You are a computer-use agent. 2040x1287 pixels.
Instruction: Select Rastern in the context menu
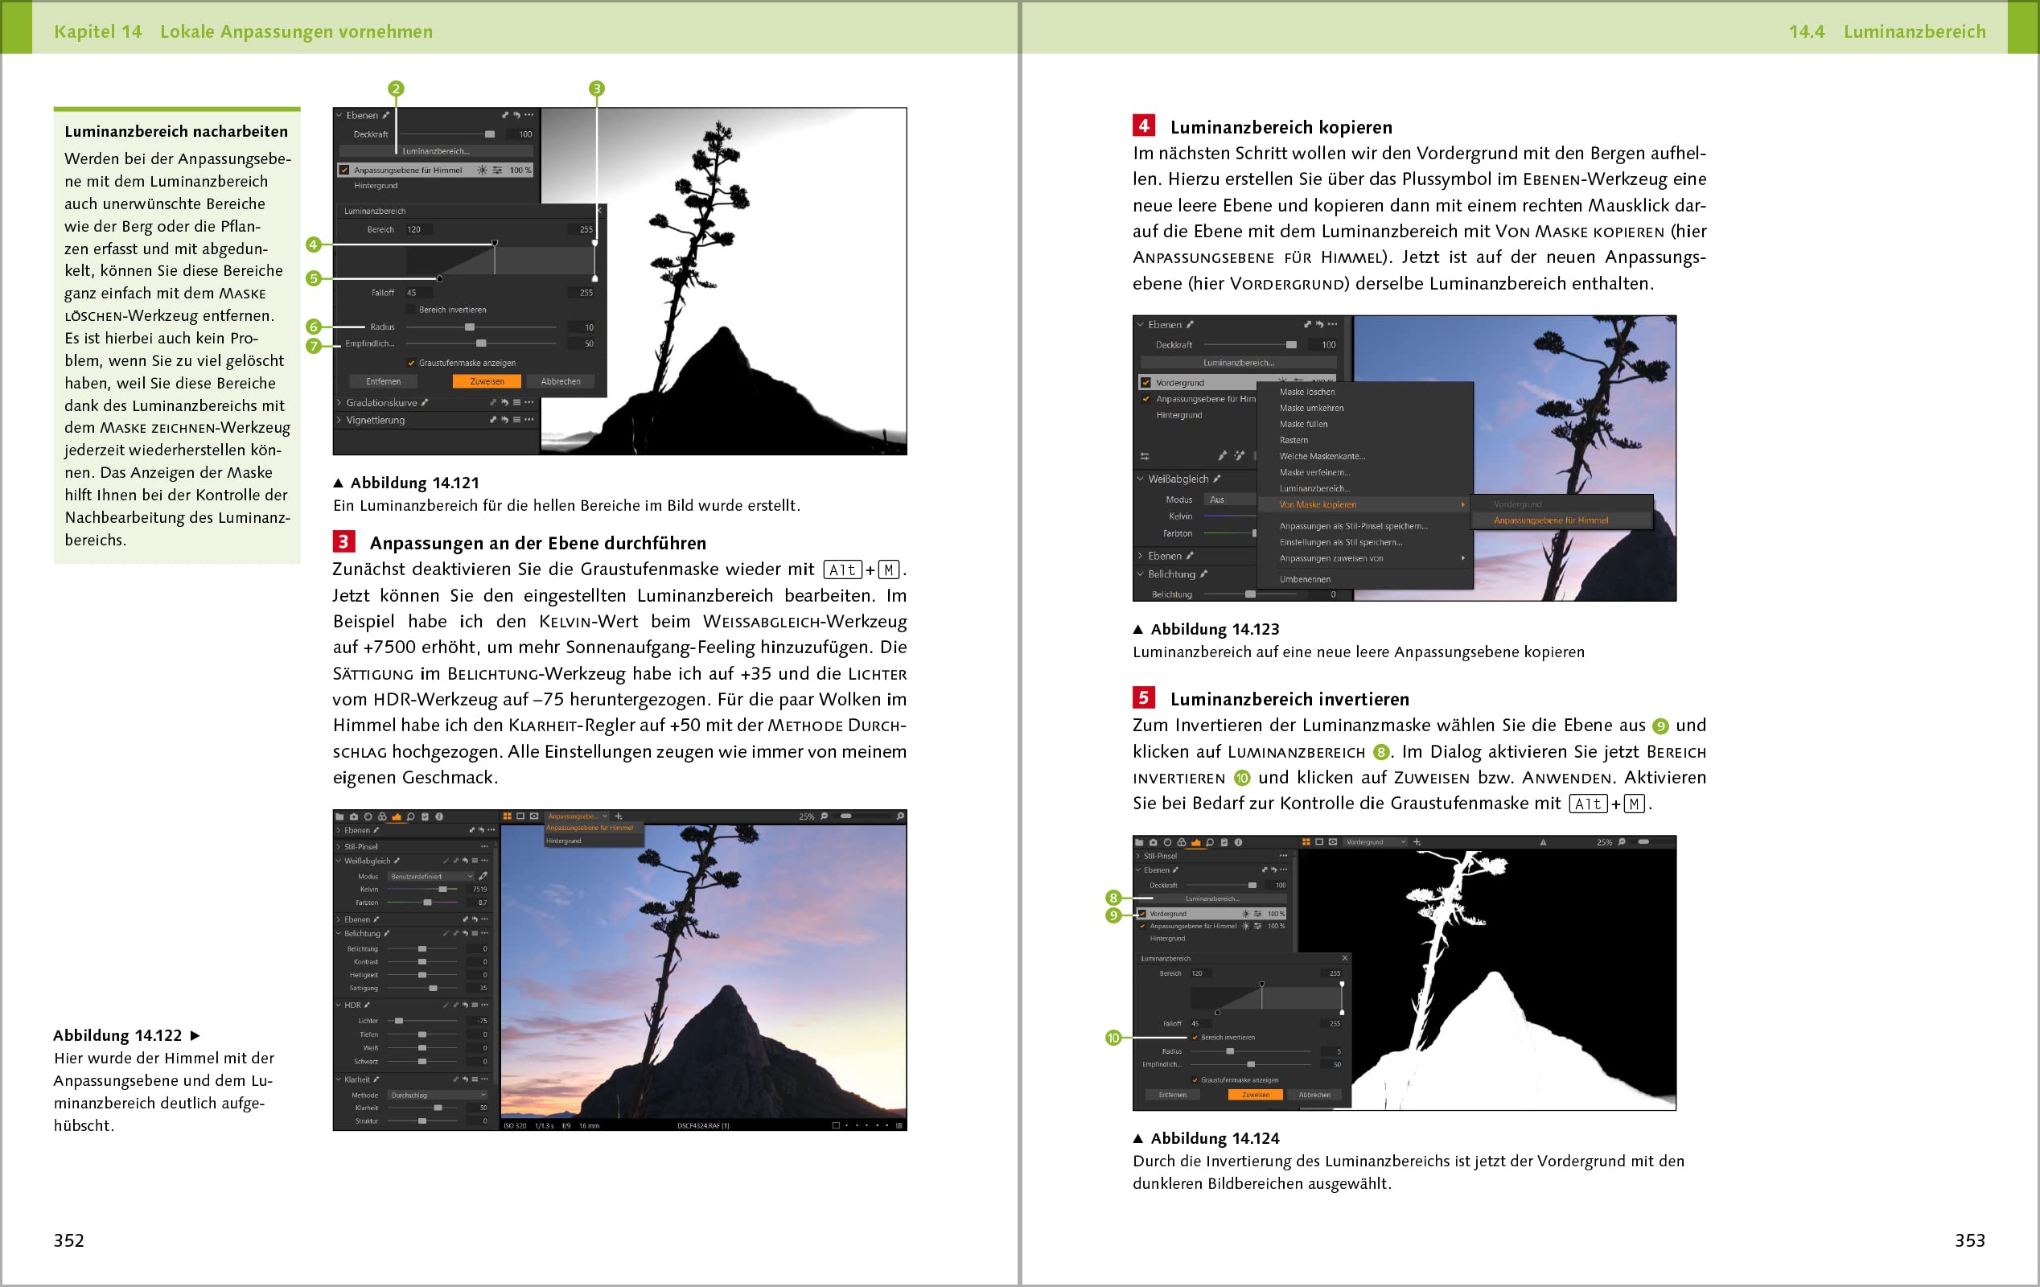pyautogui.click(x=1294, y=441)
